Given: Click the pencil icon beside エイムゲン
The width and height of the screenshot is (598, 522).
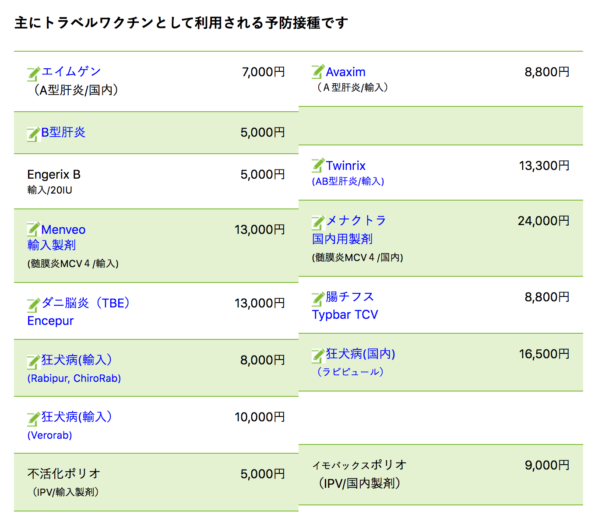Looking at the screenshot, I should [34, 74].
